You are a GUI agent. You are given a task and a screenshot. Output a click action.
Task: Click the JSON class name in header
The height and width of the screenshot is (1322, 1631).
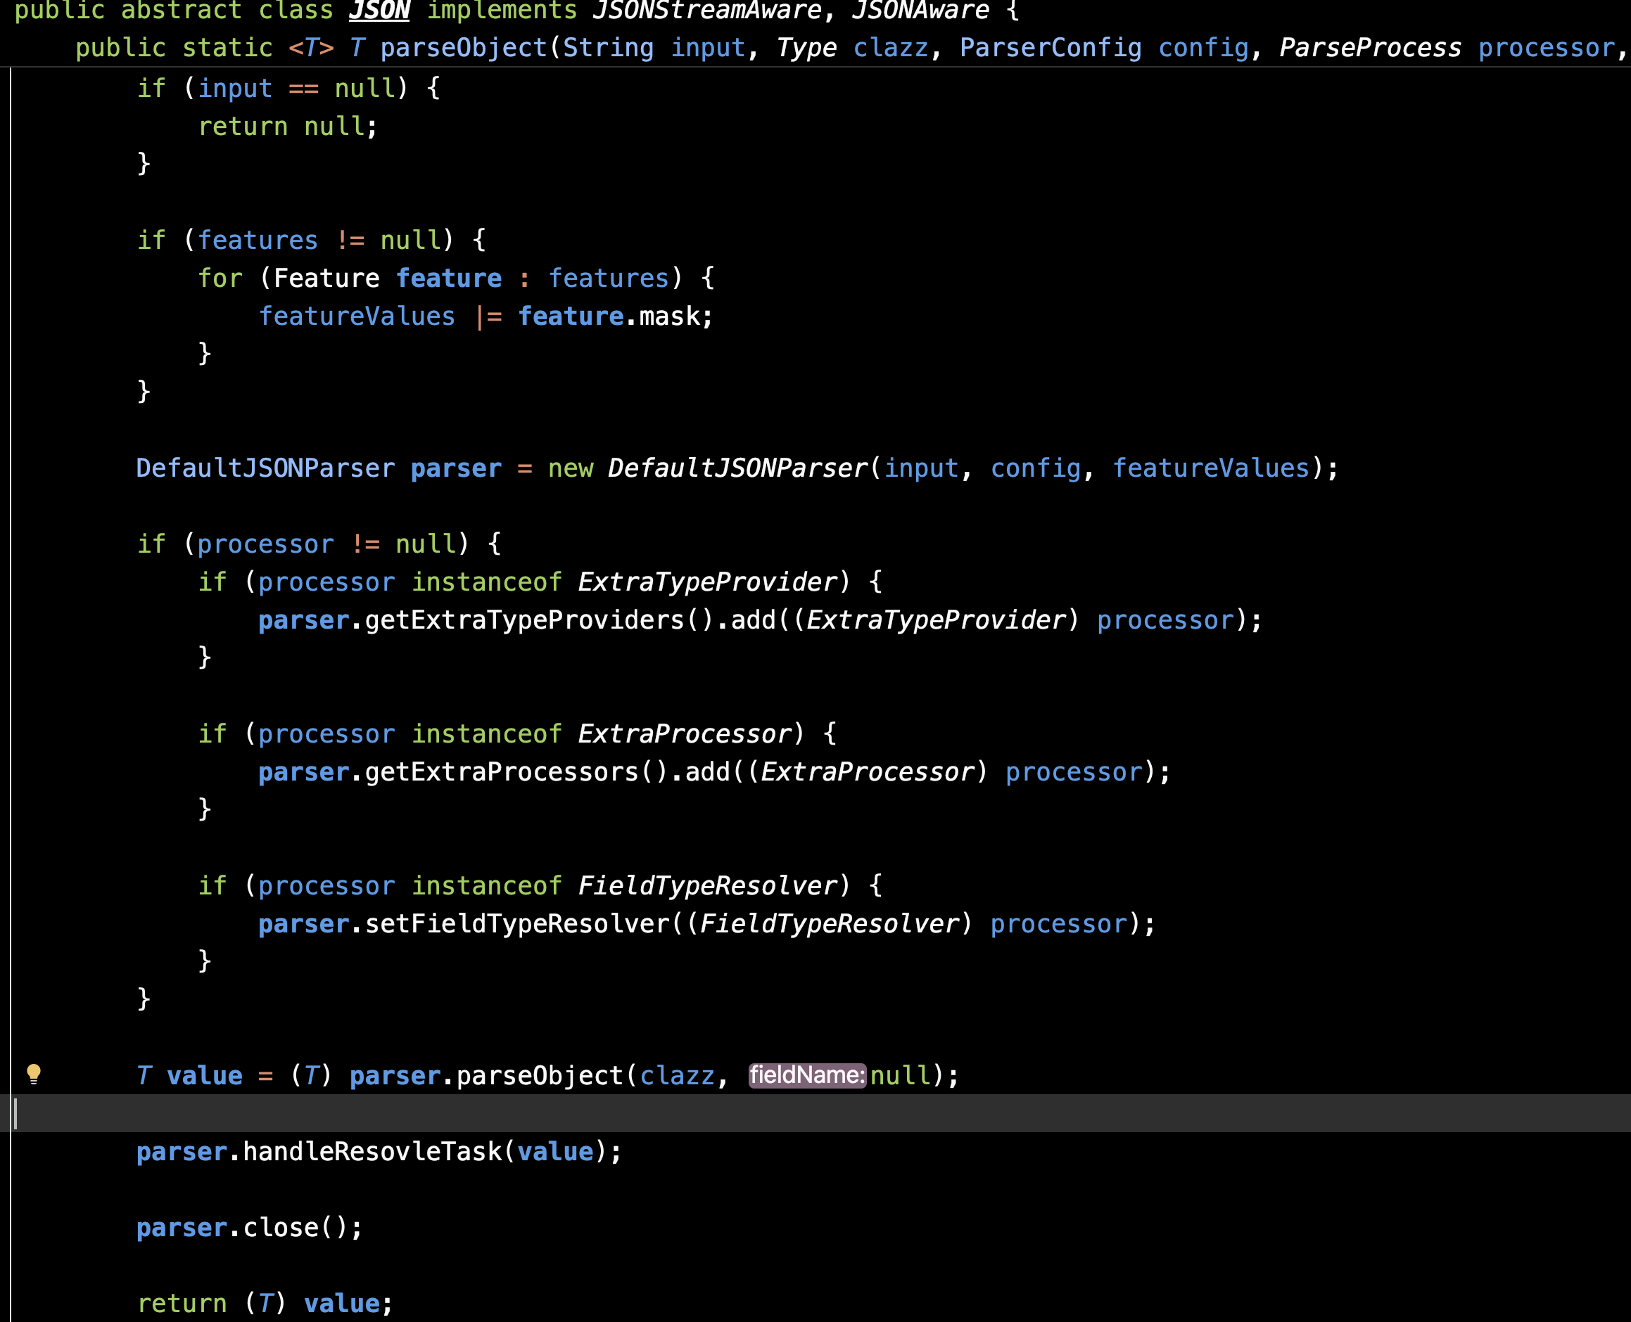pyautogui.click(x=379, y=11)
